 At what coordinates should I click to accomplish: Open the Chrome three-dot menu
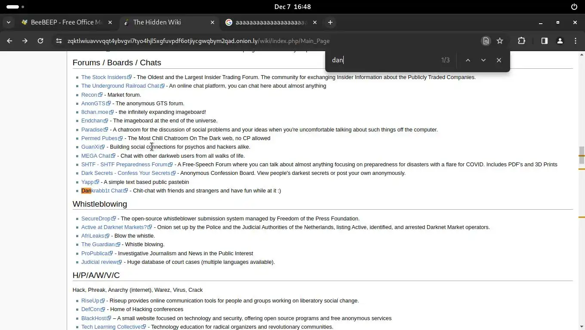(576, 41)
